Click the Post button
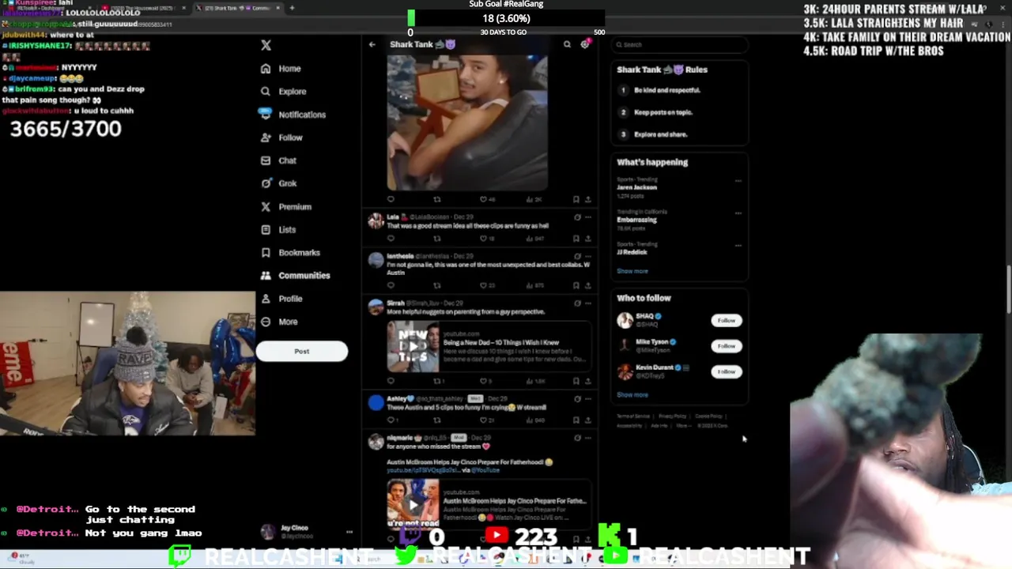 [x=301, y=352]
